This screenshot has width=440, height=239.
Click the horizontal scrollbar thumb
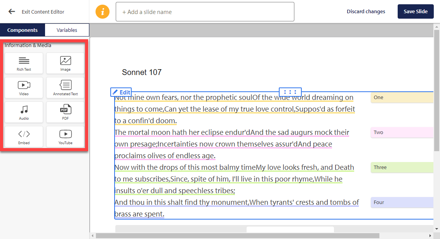237,236
